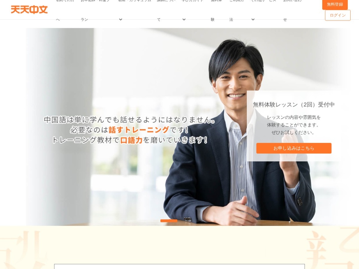Click the ログイン button
The image size is (359, 269).
(x=338, y=15)
